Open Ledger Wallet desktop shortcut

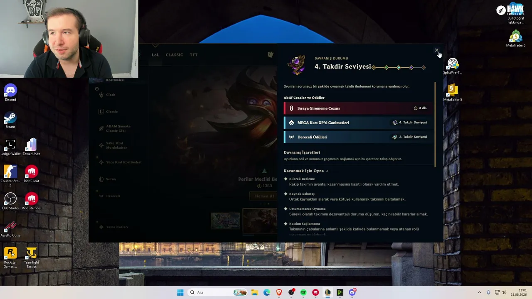(x=10, y=147)
